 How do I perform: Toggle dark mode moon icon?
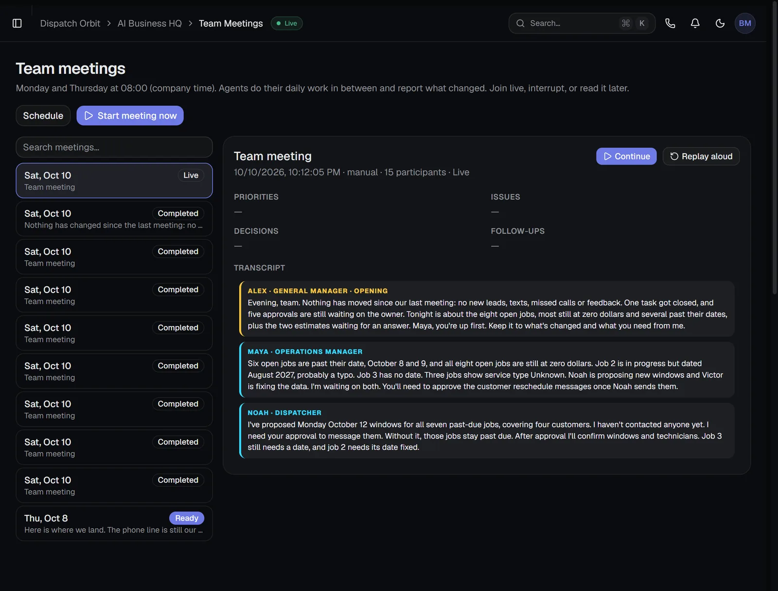pyautogui.click(x=720, y=23)
